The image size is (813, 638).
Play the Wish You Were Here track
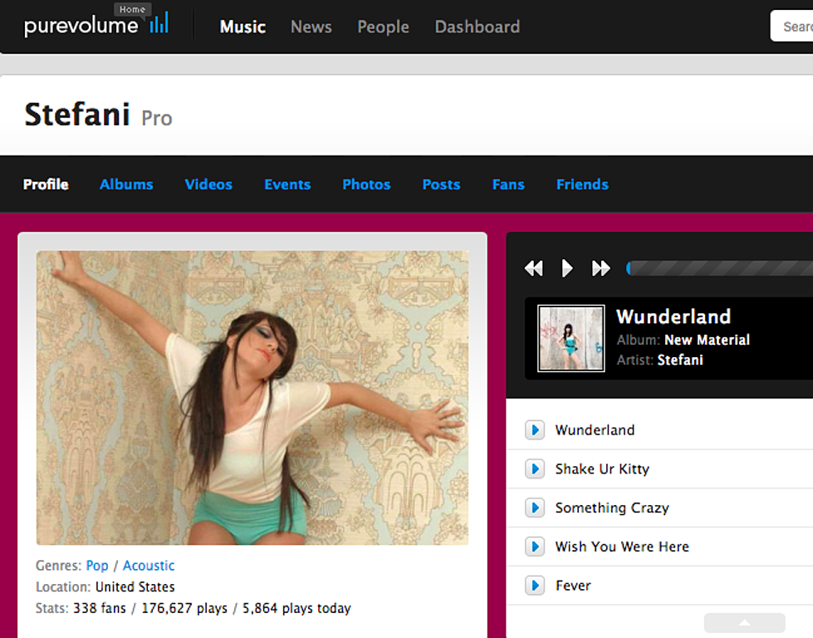[535, 547]
